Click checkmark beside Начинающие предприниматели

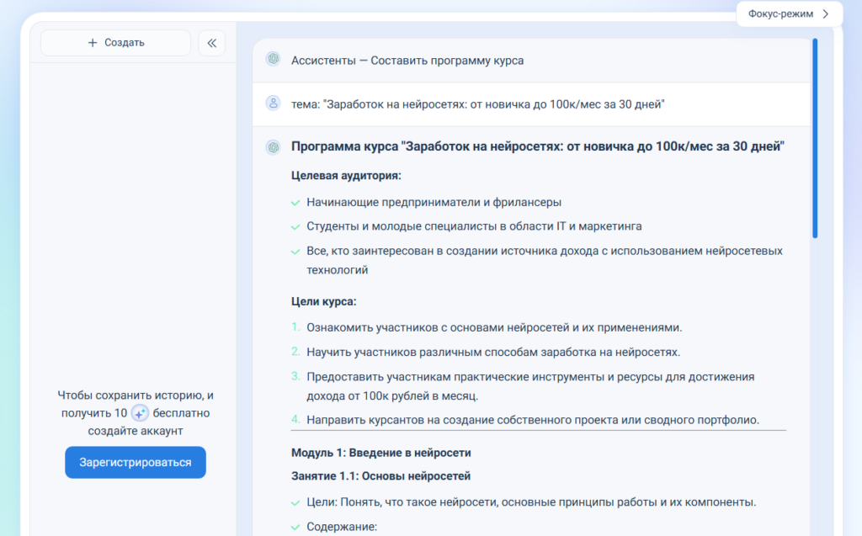pyautogui.click(x=295, y=203)
